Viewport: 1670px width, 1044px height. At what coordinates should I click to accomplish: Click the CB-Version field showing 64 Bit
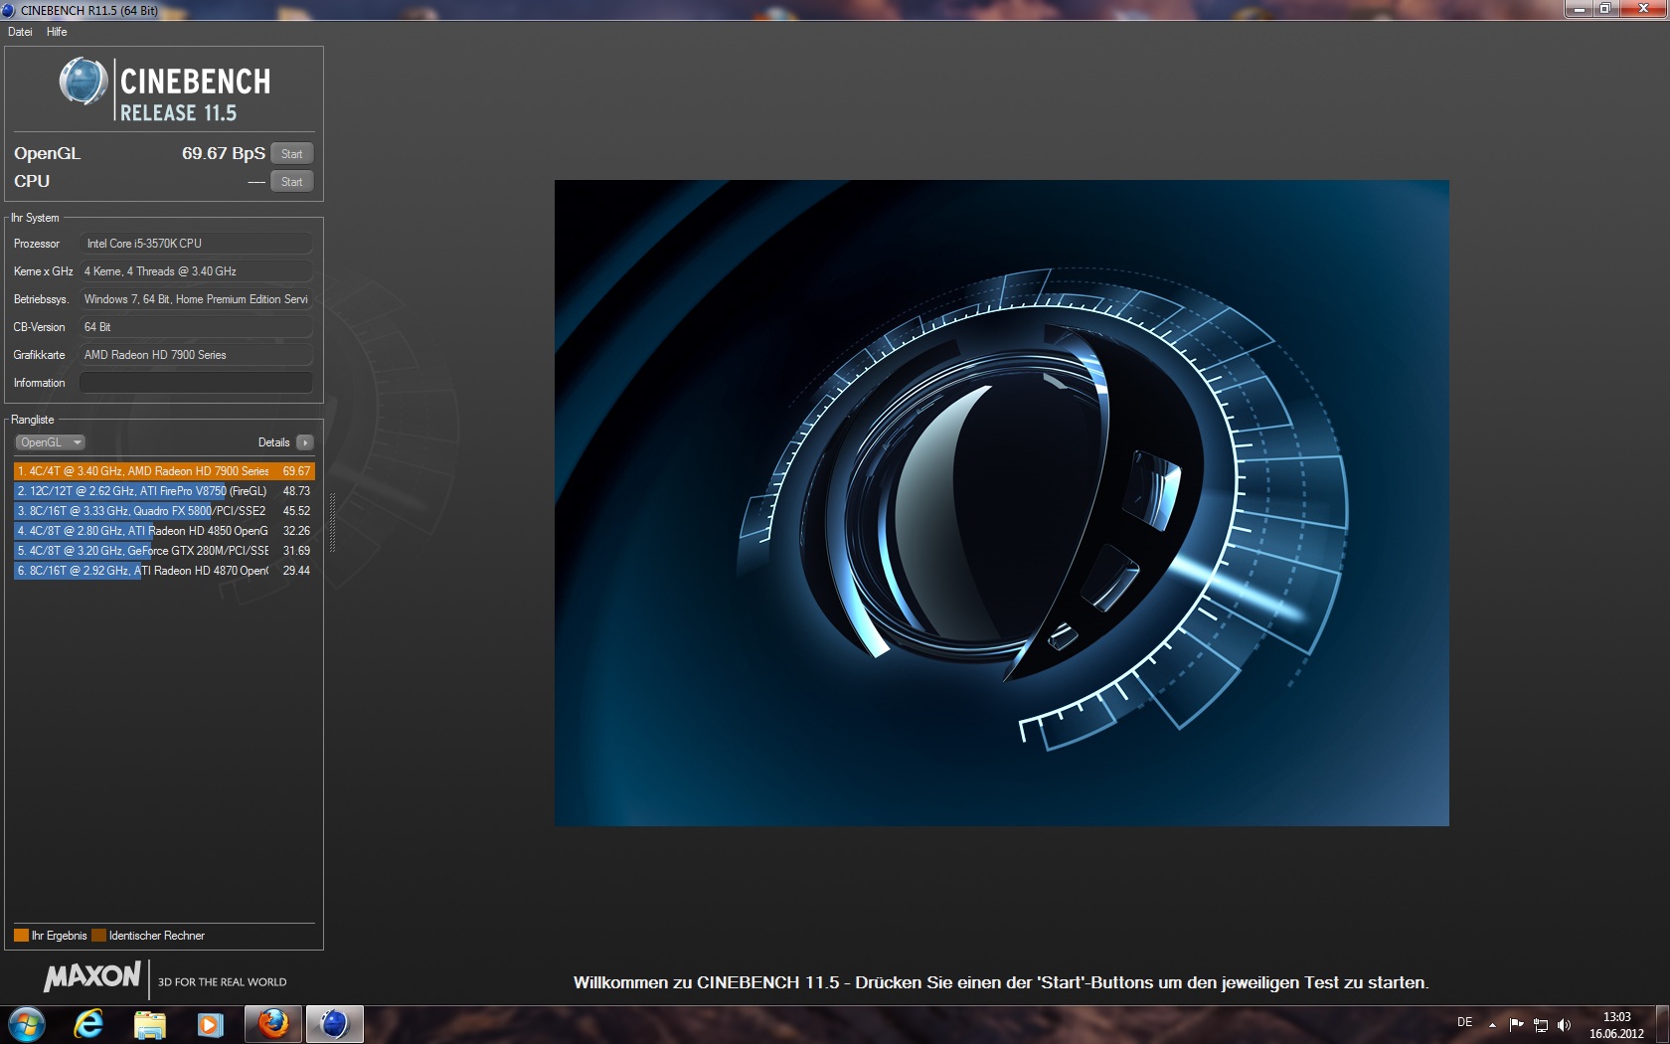click(x=196, y=327)
